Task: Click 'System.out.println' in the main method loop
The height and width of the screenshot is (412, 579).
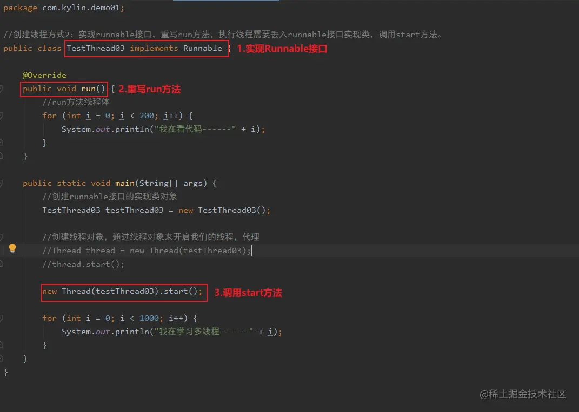Action: click(x=105, y=332)
